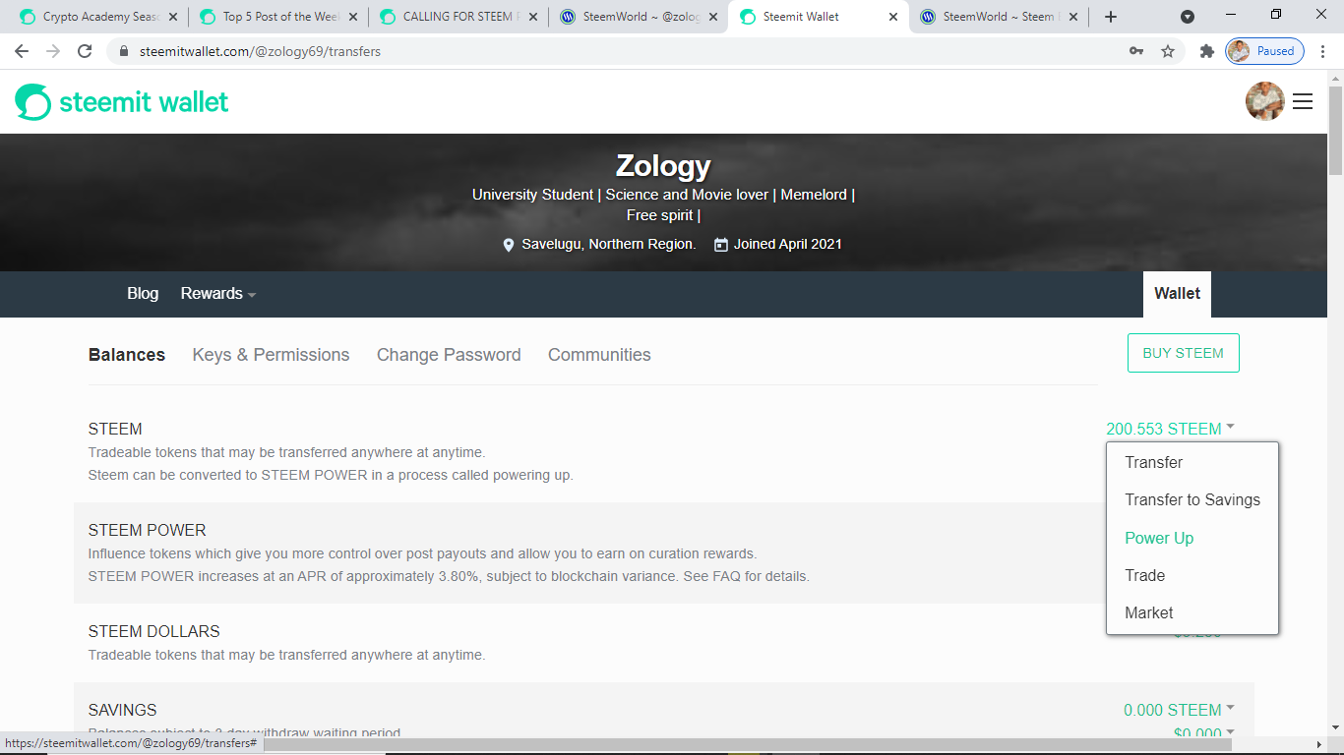Viewport: 1344px width, 755px height.
Task: Close the Crypto Academy Season tab
Action: pyautogui.click(x=173, y=17)
